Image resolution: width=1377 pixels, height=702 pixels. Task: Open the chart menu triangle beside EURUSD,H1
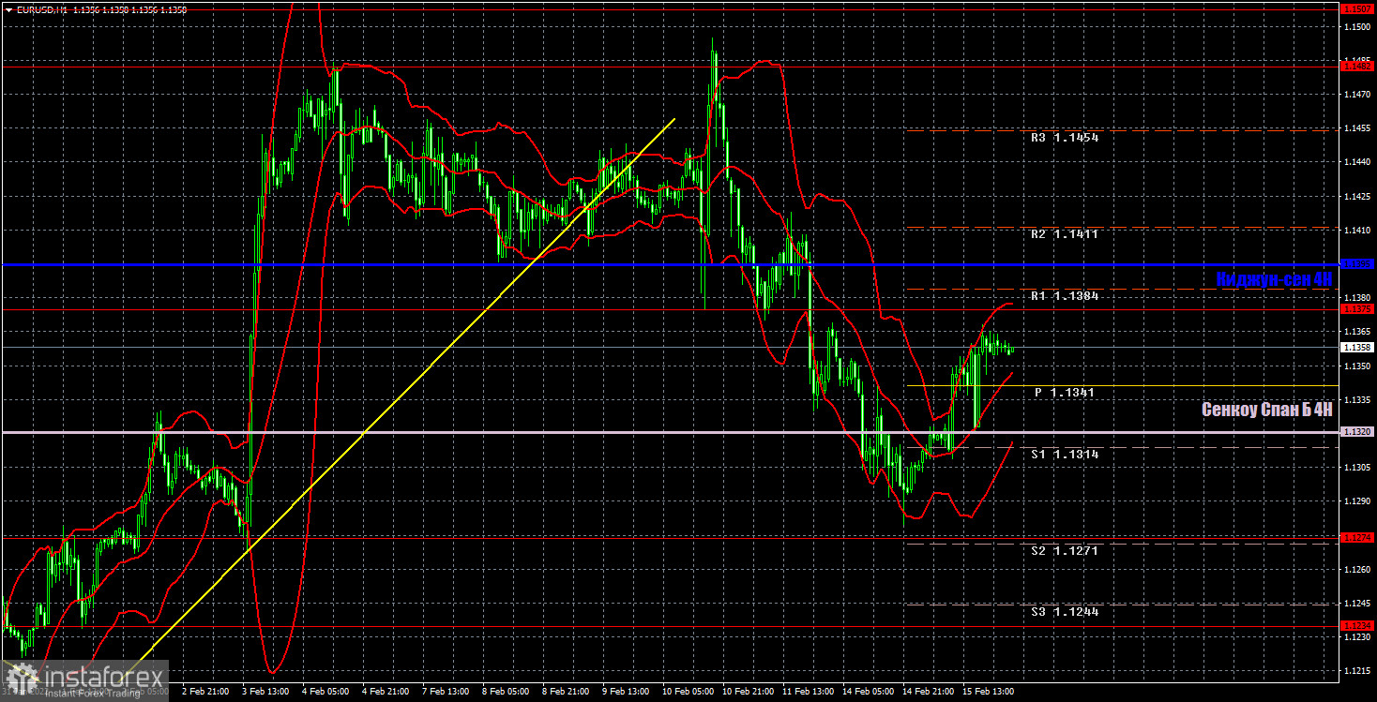coord(8,9)
